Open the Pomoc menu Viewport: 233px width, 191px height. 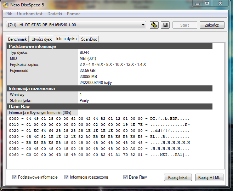(74, 14)
